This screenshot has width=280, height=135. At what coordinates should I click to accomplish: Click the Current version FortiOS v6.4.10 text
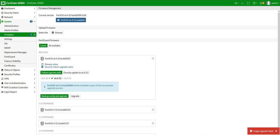tap(71, 15)
